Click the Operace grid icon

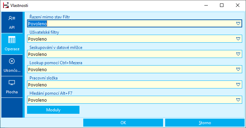tap(12, 40)
